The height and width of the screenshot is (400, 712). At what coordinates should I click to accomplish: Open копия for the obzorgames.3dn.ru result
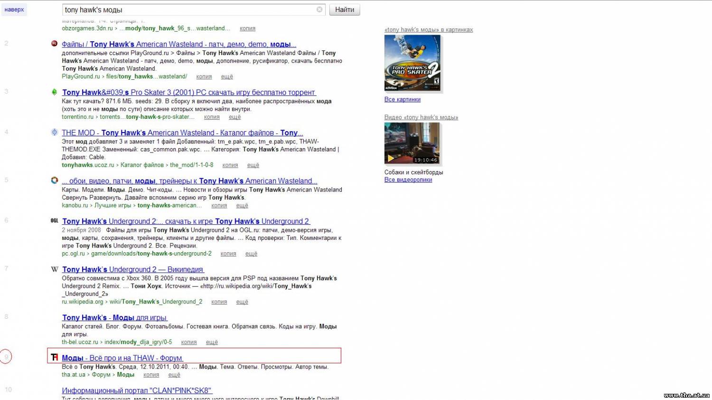pos(248,29)
